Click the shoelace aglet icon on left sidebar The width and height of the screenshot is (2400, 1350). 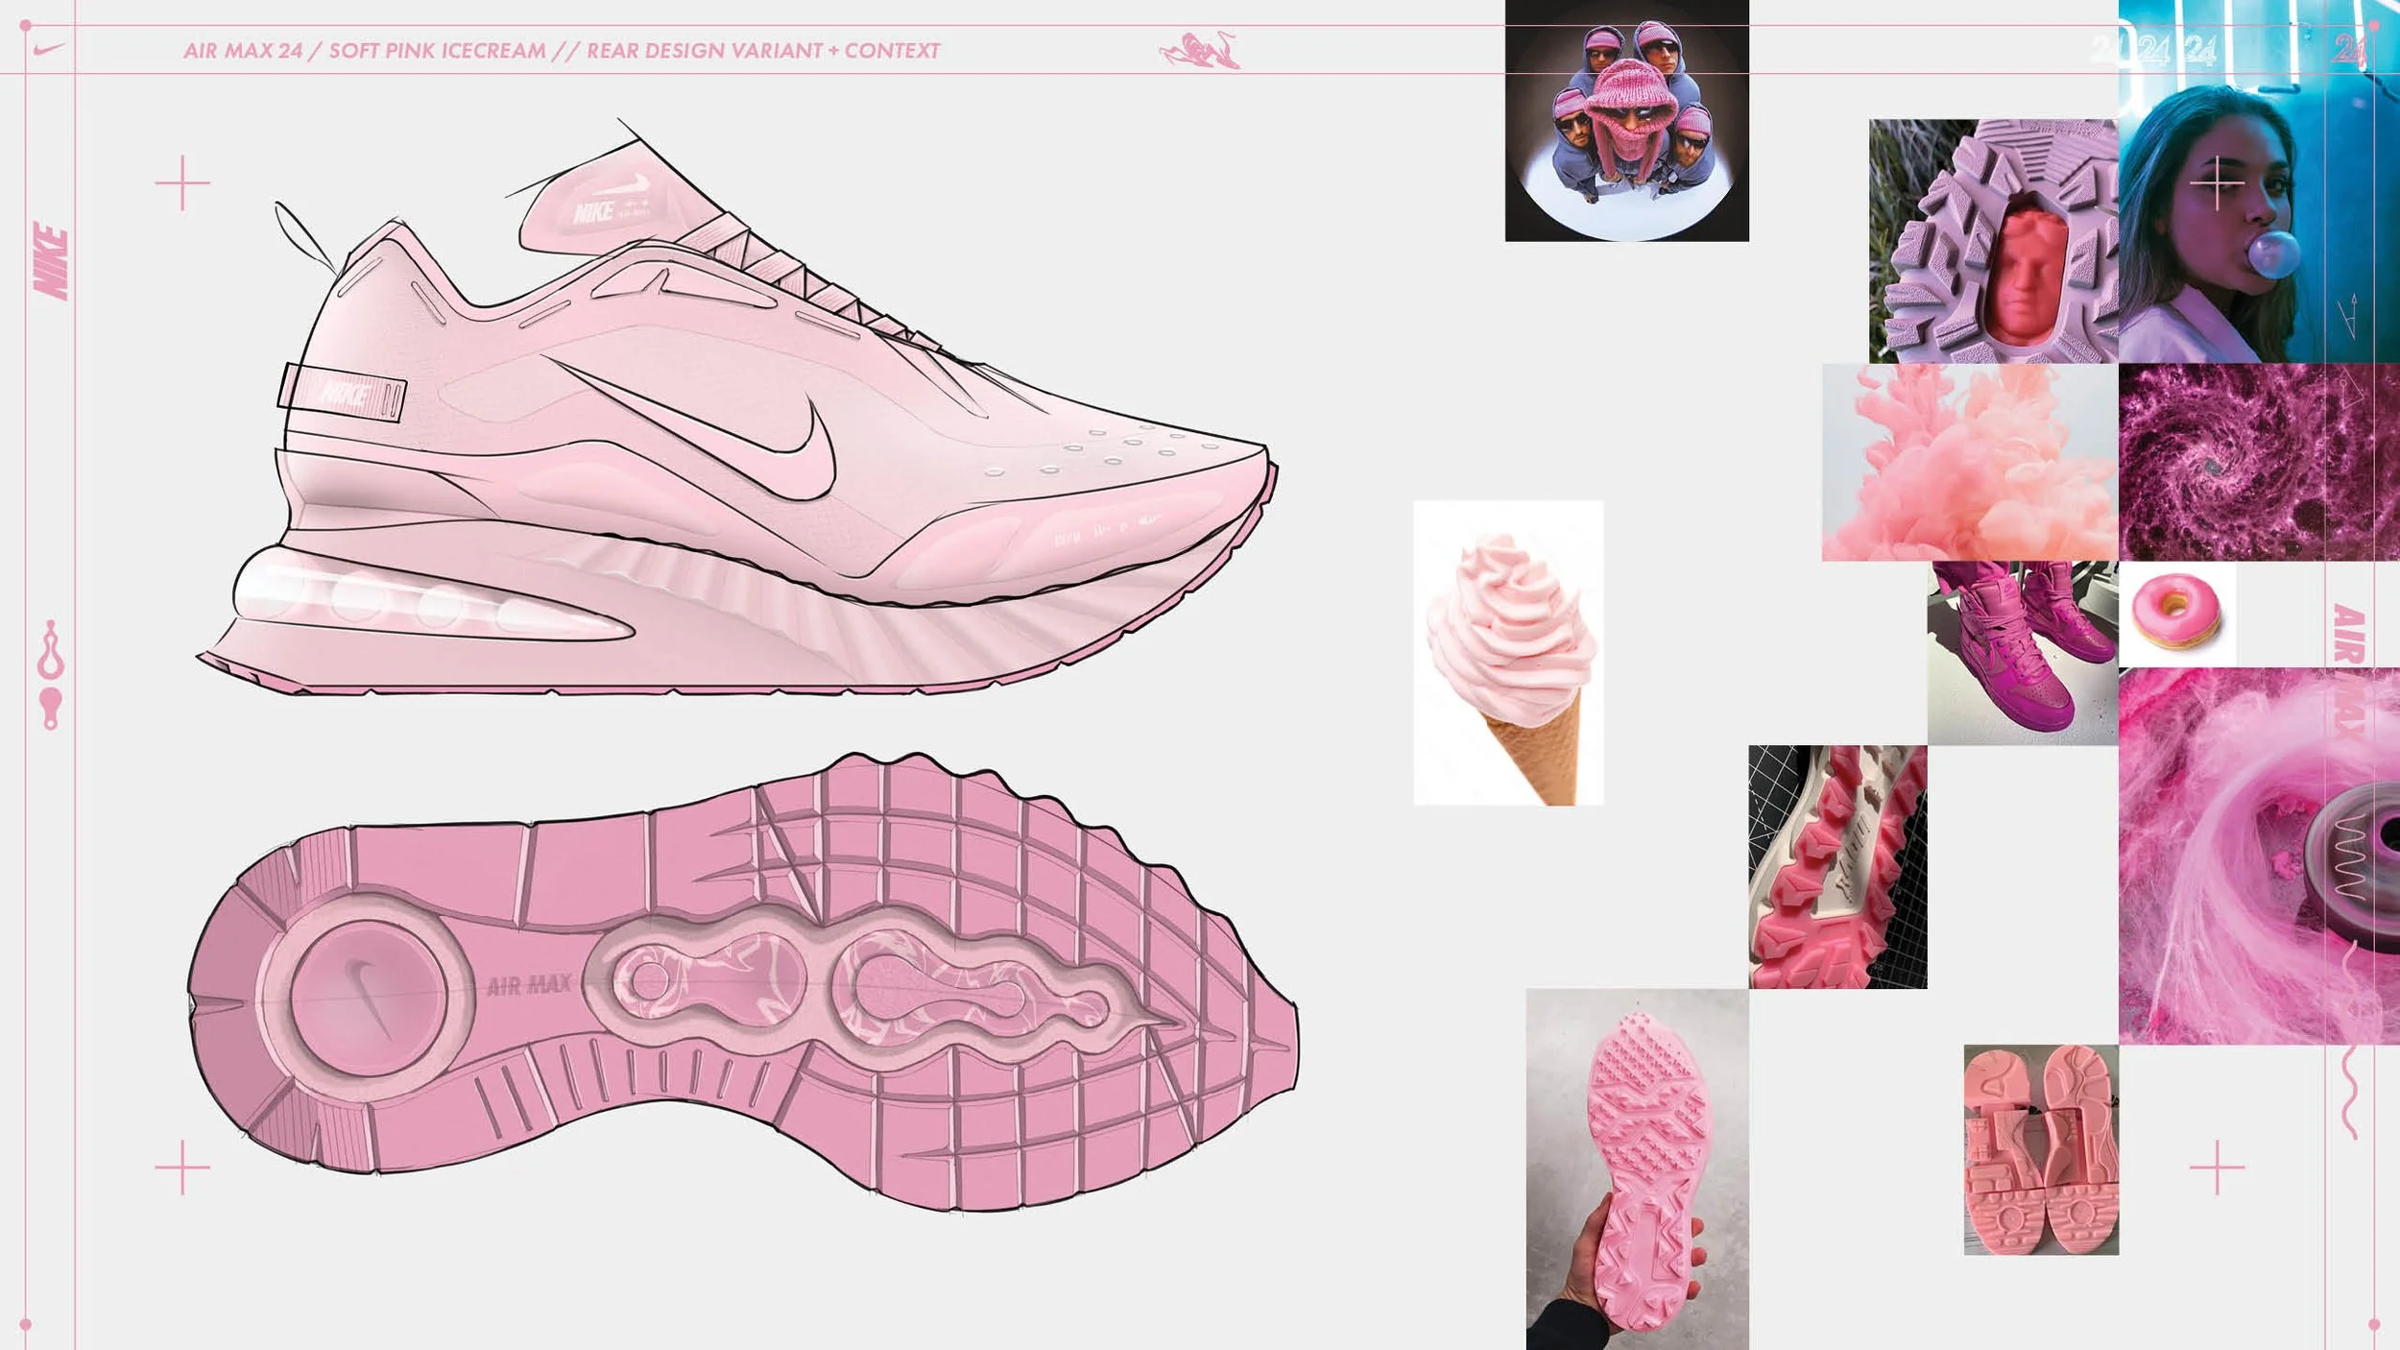(x=48, y=708)
